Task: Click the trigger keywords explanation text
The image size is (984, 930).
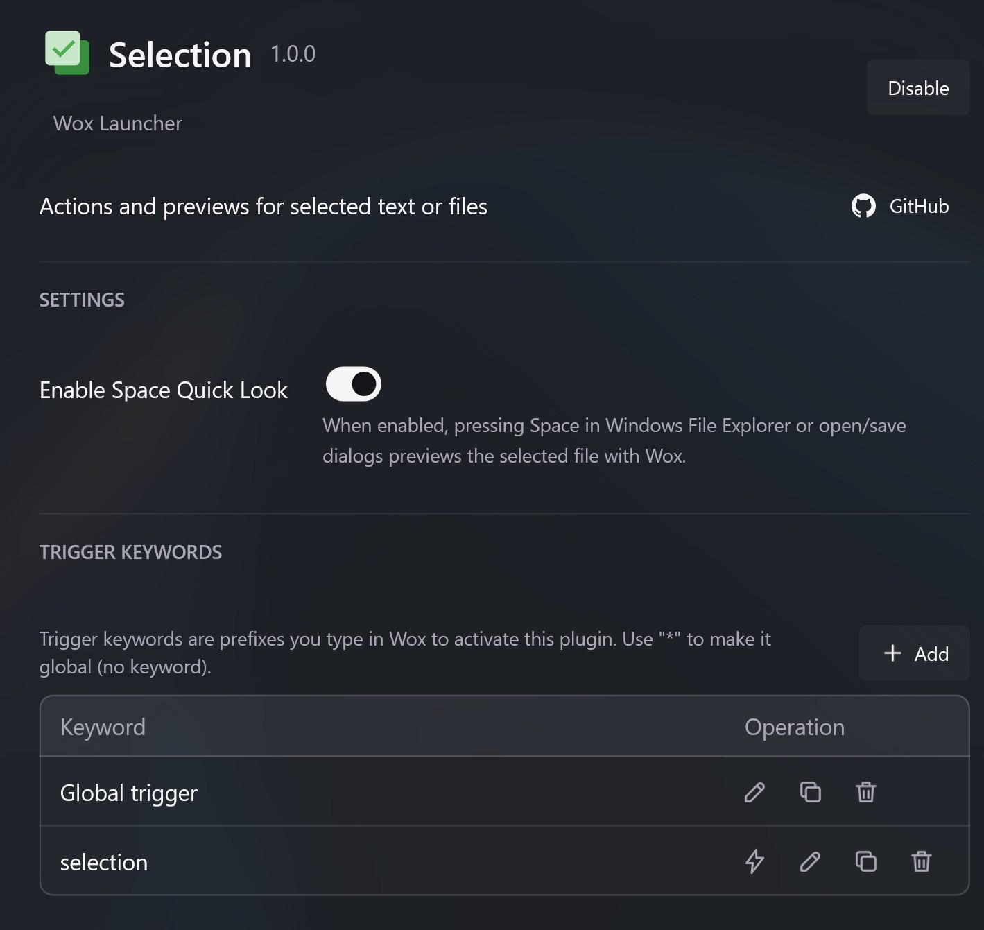Action: (x=405, y=653)
